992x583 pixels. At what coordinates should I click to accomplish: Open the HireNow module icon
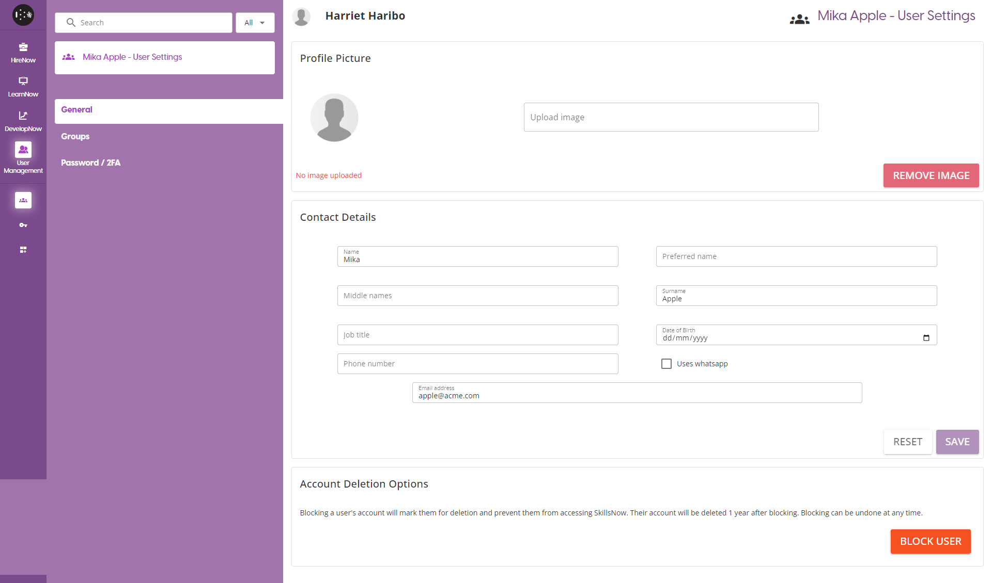coord(23,52)
